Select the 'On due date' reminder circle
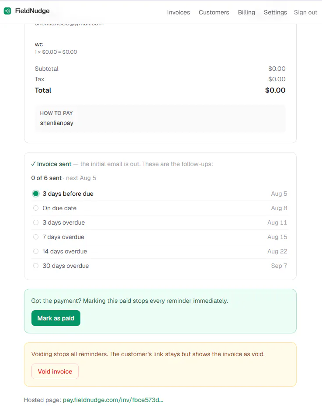This screenshot has height=409, width=322. [36, 208]
